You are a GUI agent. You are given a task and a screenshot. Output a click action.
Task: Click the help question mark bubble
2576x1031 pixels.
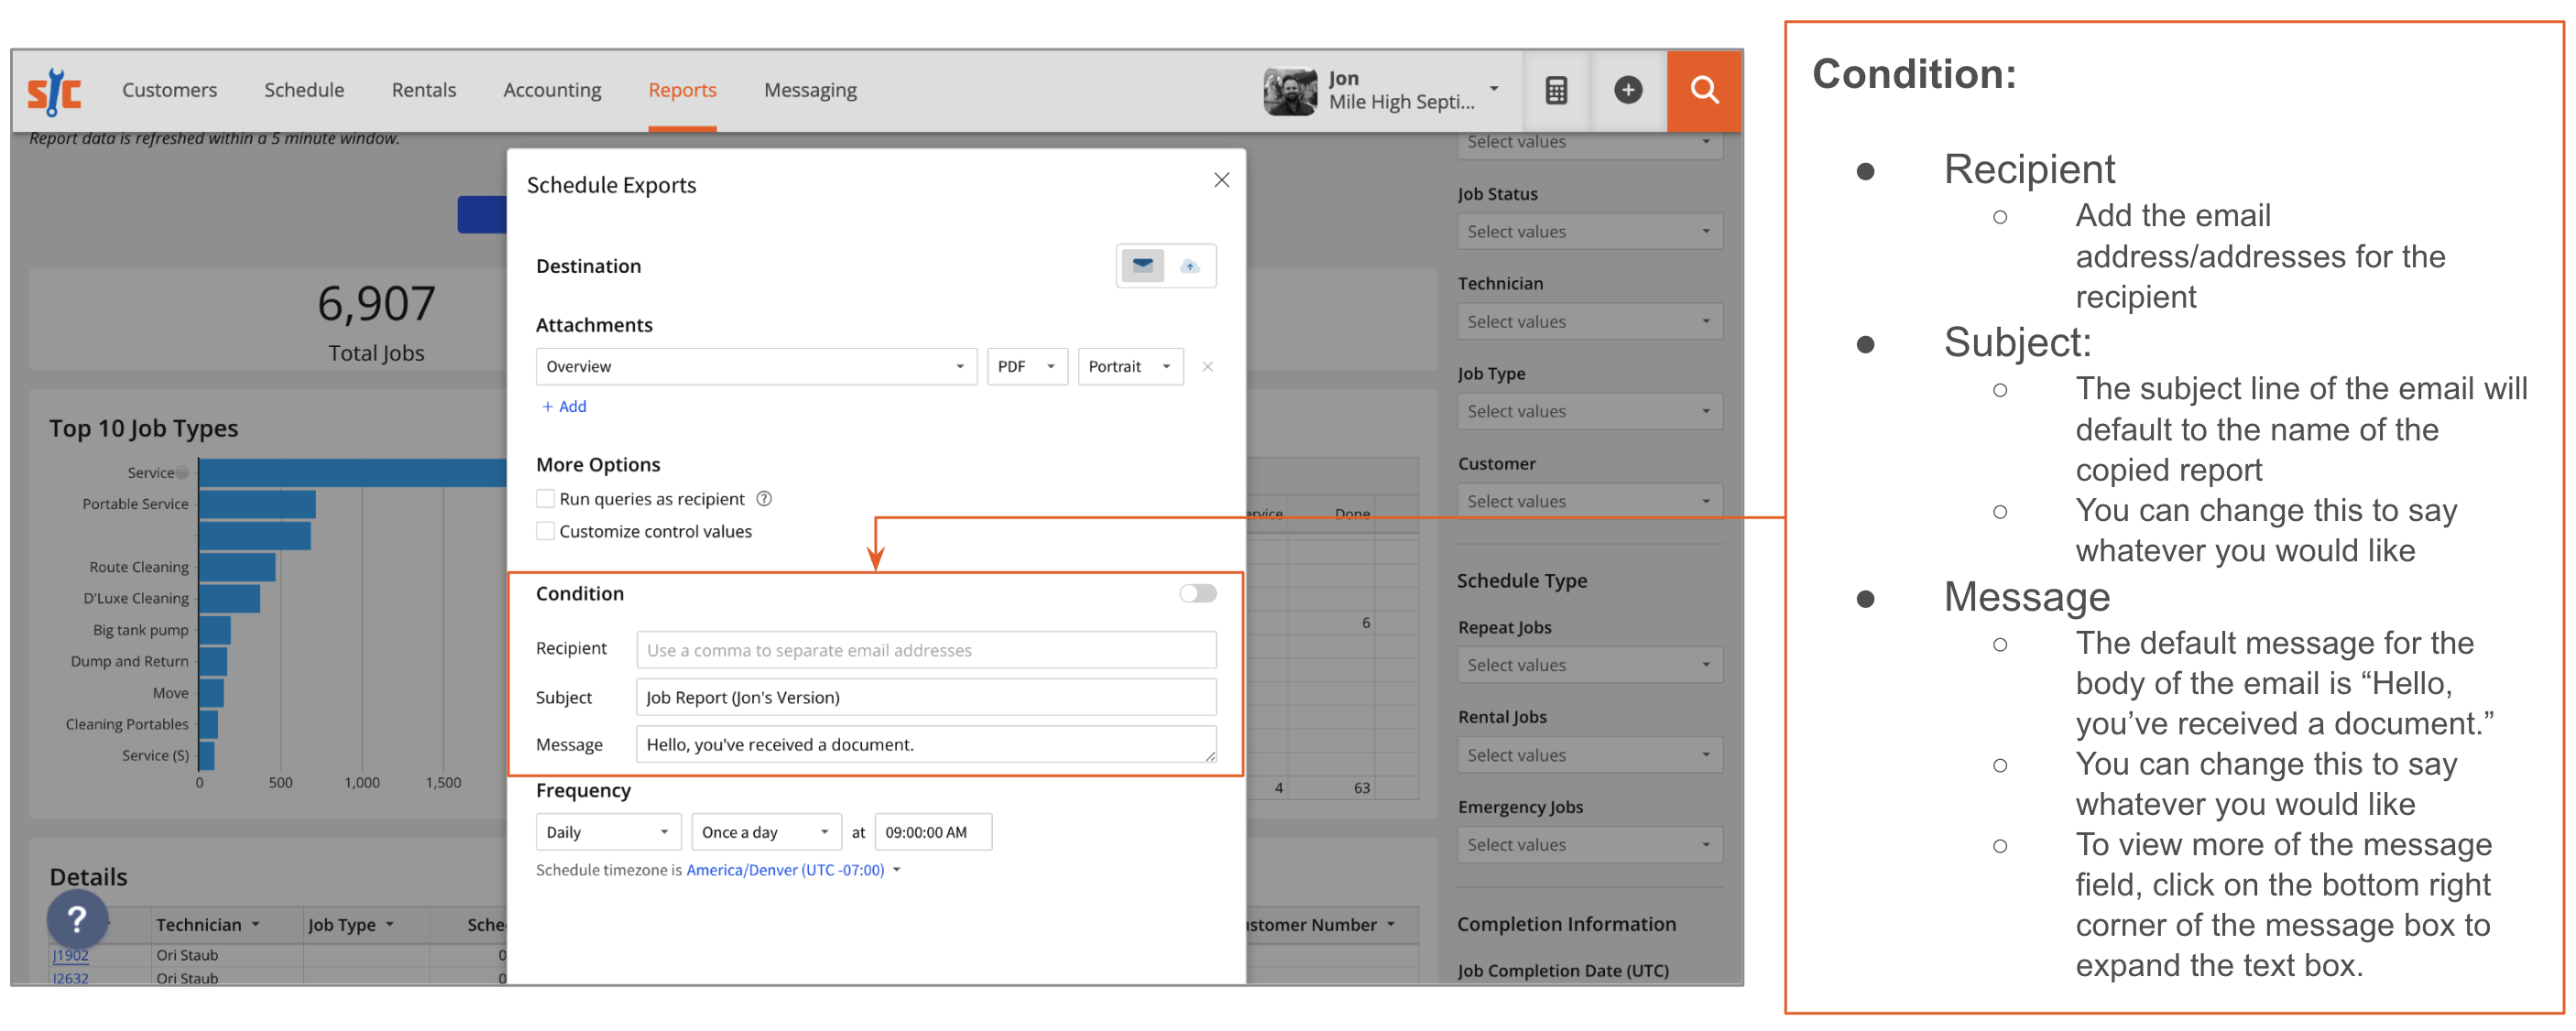point(77,919)
